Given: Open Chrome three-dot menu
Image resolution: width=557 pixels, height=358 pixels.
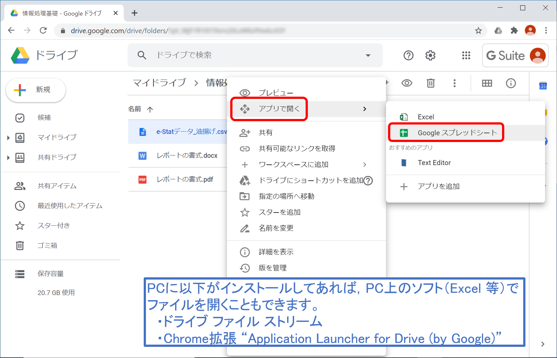Looking at the screenshot, I should click(x=546, y=30).
